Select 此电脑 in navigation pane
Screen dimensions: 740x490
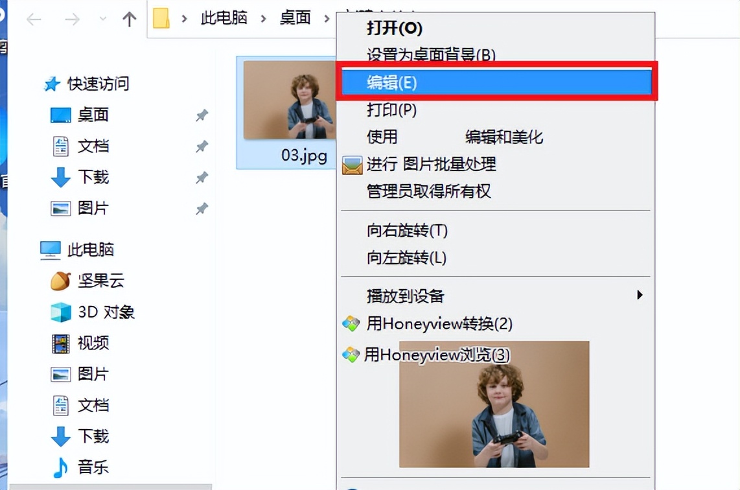(x=91, y=250)
